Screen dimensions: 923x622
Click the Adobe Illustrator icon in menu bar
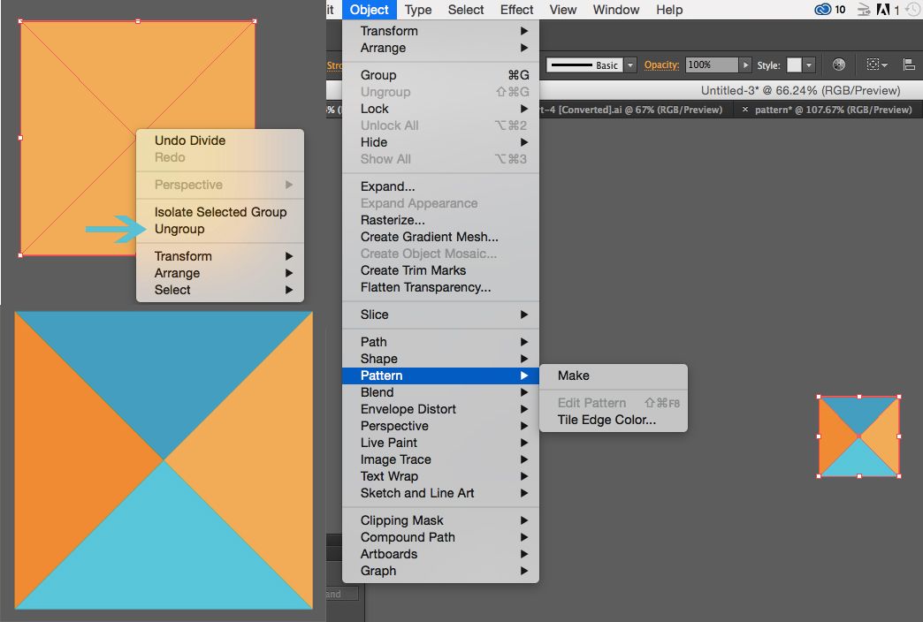pyautogui.click(x=884, y=10)
